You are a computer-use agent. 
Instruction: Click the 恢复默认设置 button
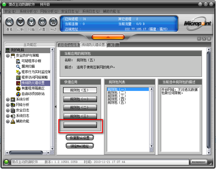[80, 138]
